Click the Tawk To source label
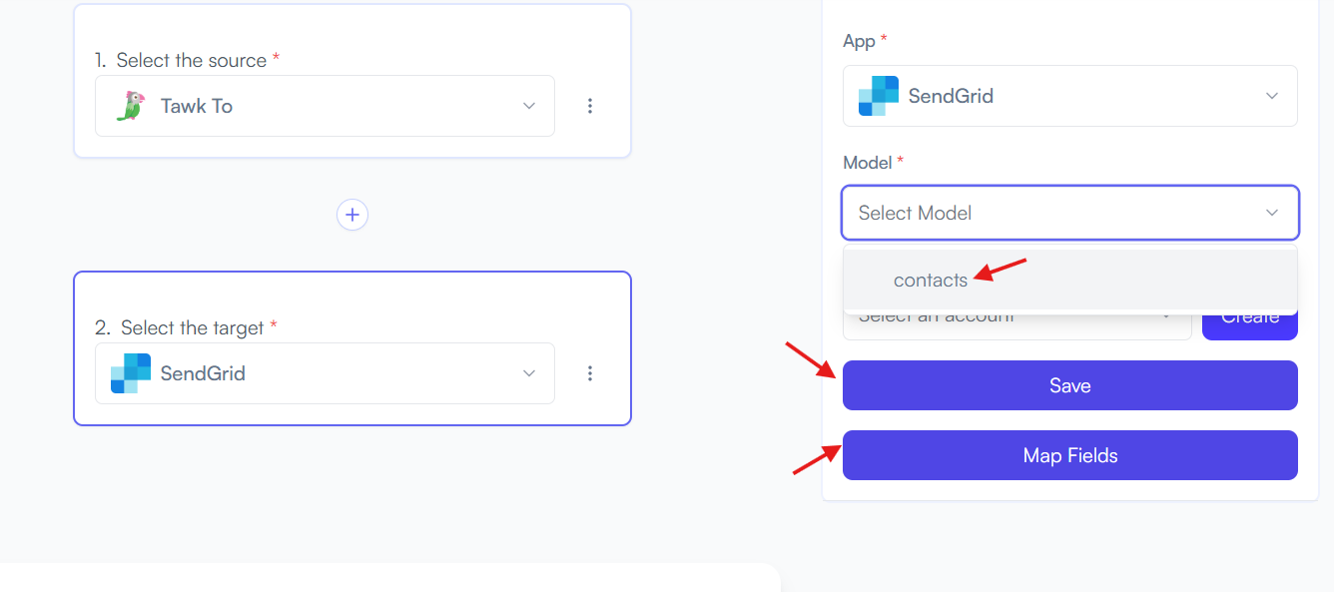The image size is (1334, 592). pyautogui.click(x=197, y=106)
